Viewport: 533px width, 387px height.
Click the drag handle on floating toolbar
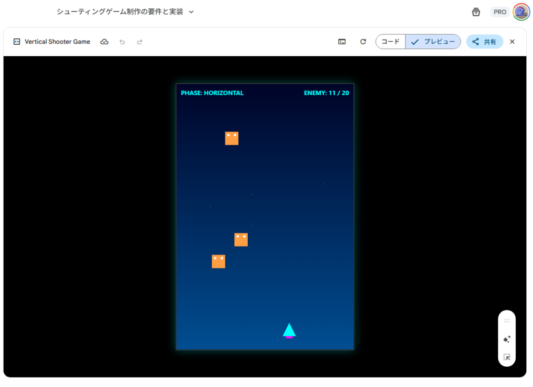506,321
